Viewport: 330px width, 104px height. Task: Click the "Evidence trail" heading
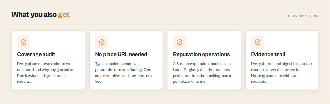click(x=268, y=54)
